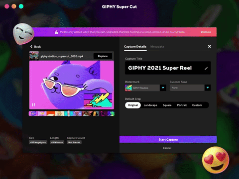This screenshot has width=239, height=179.
Task: Click the GIPHY Studios watermark thumbnail icon
Action: click(x=128, y=88)
